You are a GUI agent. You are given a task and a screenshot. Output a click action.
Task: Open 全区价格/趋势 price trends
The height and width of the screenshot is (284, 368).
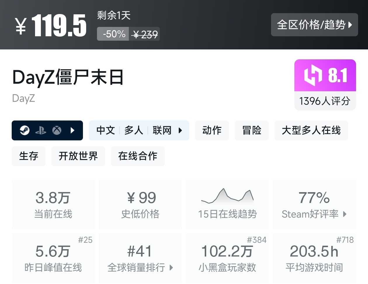(314, 25)
